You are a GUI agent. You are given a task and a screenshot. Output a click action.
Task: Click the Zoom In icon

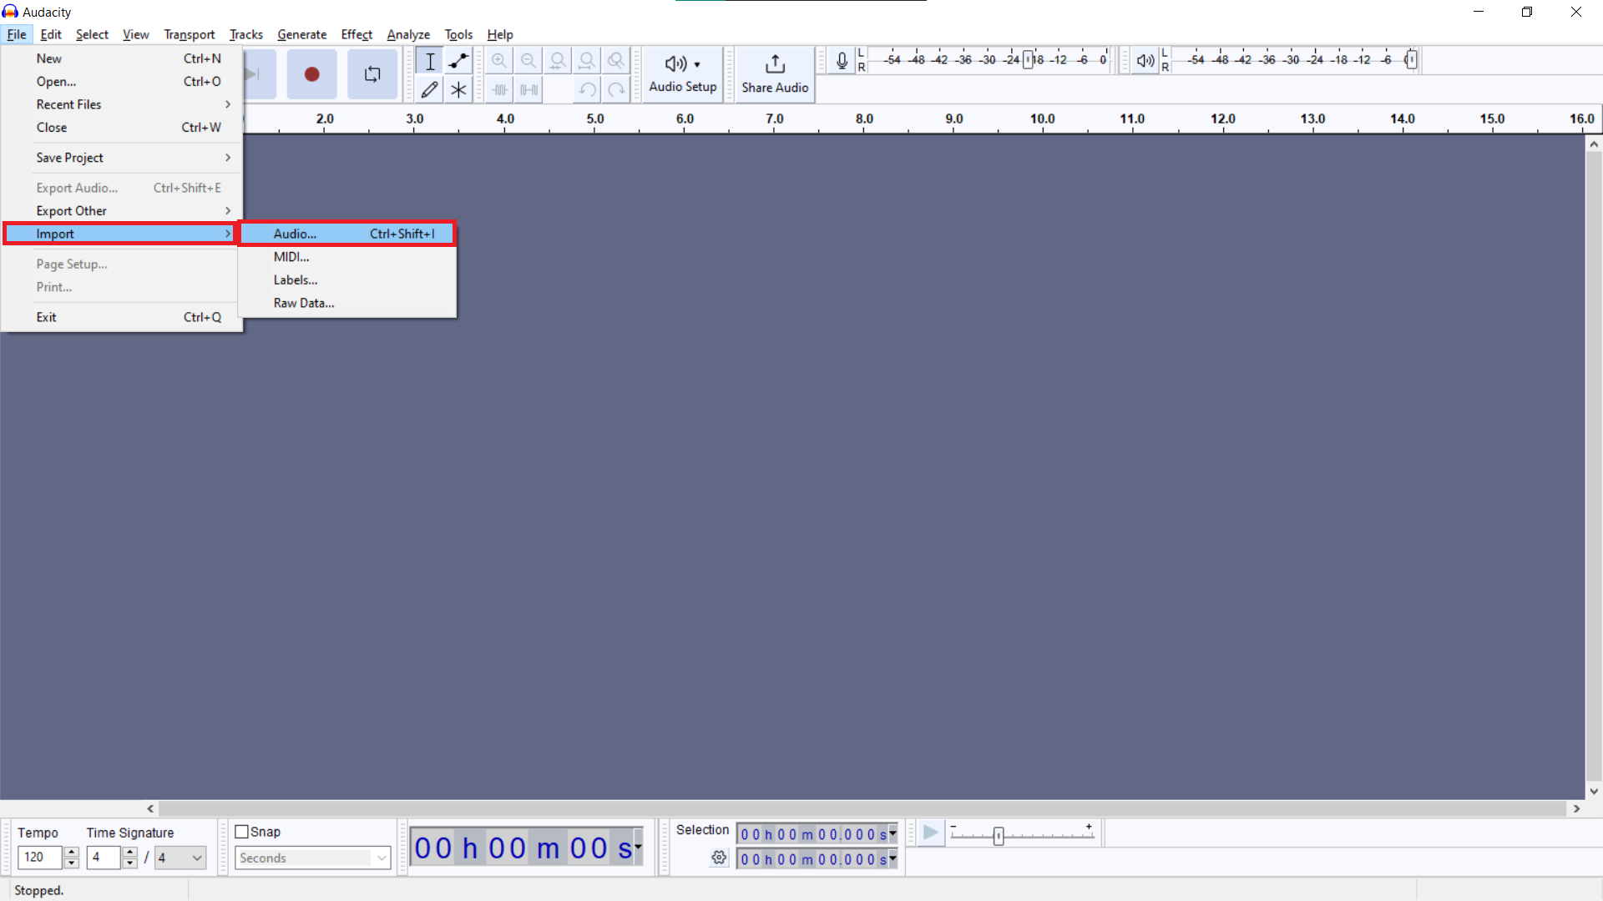(x=499, y=60)
